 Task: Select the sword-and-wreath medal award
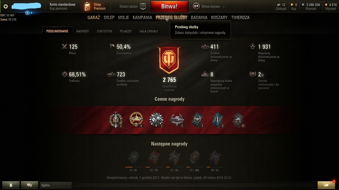(x=116, y=120)
